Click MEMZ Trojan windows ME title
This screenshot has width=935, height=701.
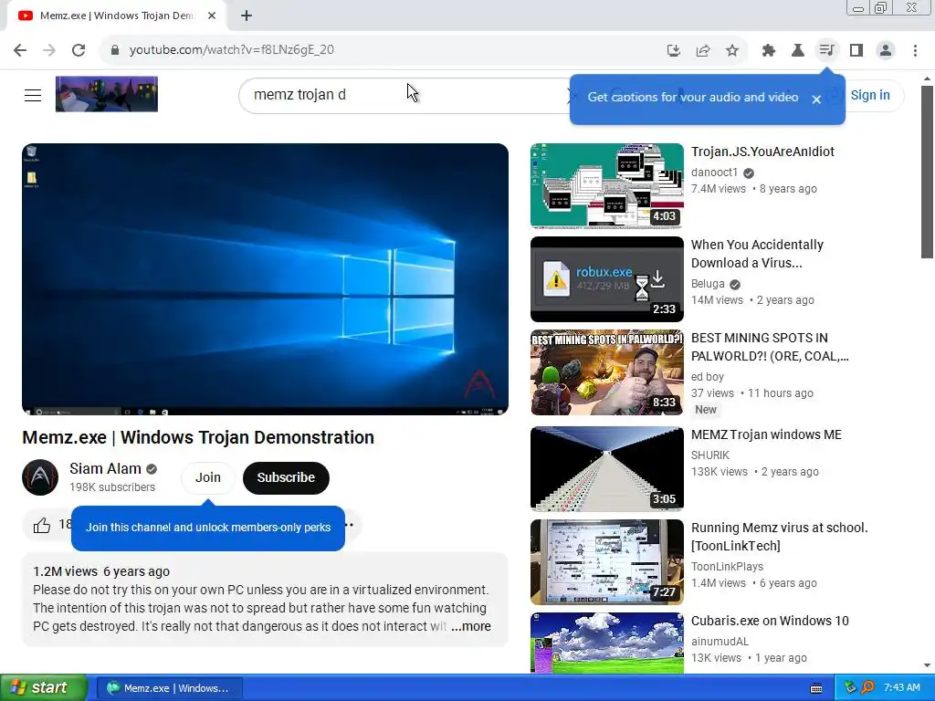click(x=766, y=435)
